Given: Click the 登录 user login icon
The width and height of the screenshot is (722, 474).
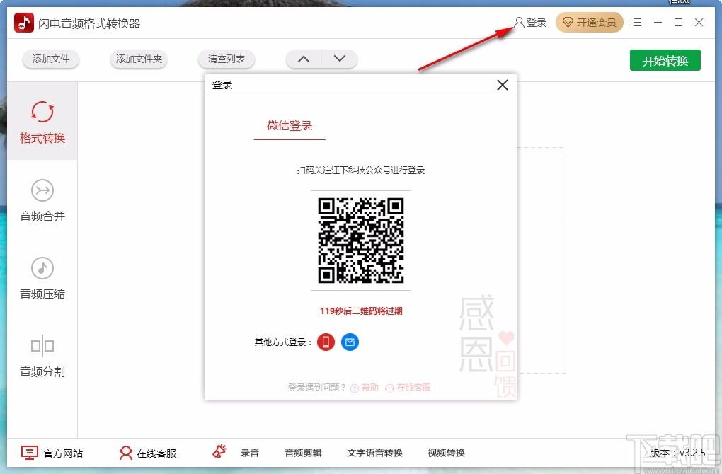Looking at the screenshot, I should pyautogui.click(x=530, y=23).
